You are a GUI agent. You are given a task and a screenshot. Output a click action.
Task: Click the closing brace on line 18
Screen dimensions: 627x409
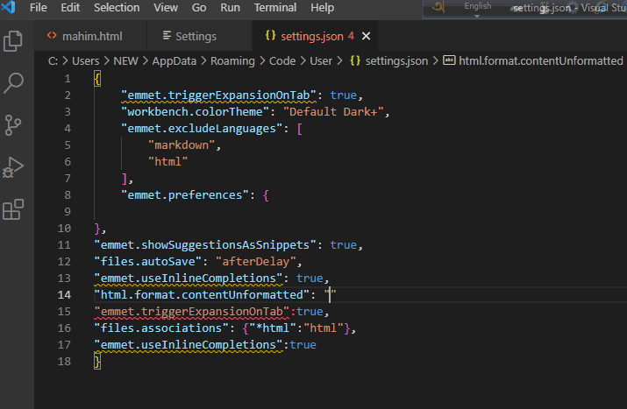97,362
